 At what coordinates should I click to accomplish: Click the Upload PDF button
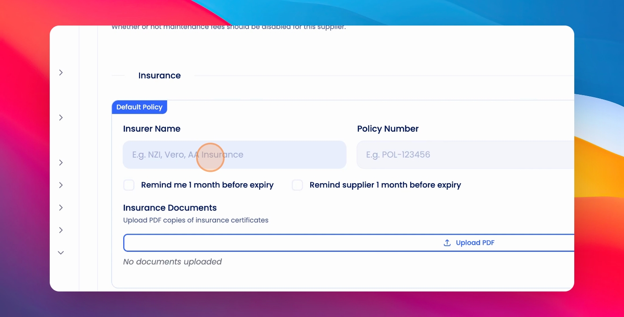[x=349, y=243]
